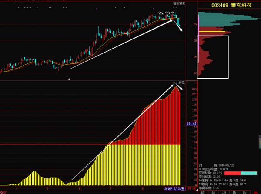Click the 主力控盘 indicator name
This screenshot has width=261, height=194.
(x=179, y=83)
